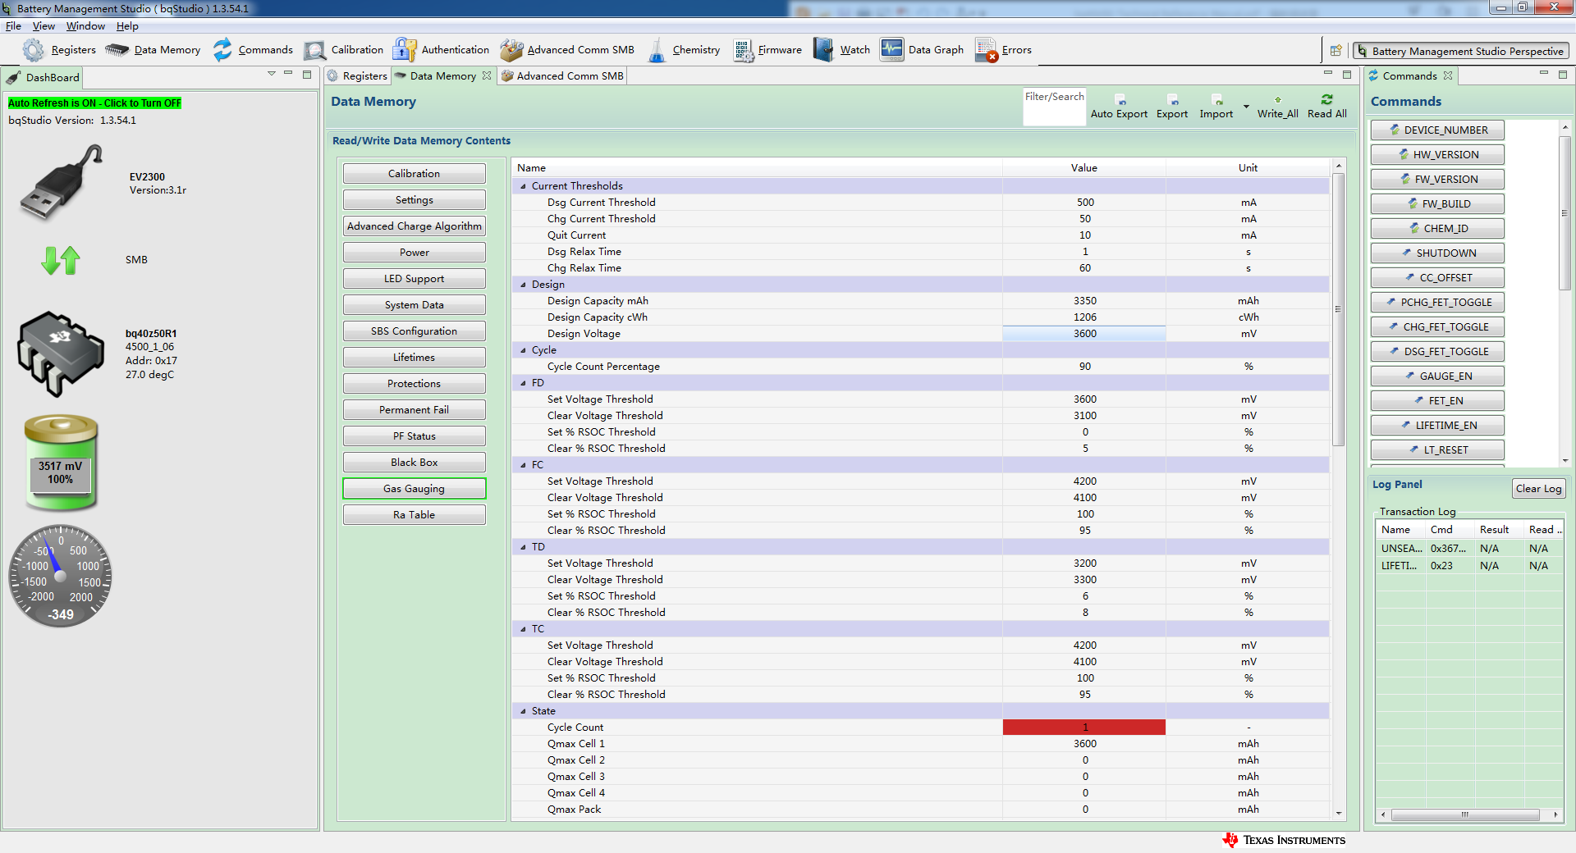Send the LT_RESET command
The height and width of the screenshot is (853, 1576).
(1437, 450)
